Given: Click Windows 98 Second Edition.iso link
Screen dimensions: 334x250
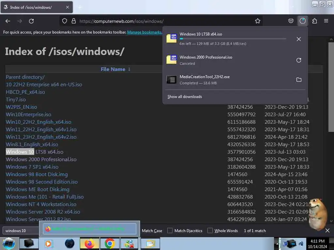Looking at the screenshot, I should pos(42,182).
